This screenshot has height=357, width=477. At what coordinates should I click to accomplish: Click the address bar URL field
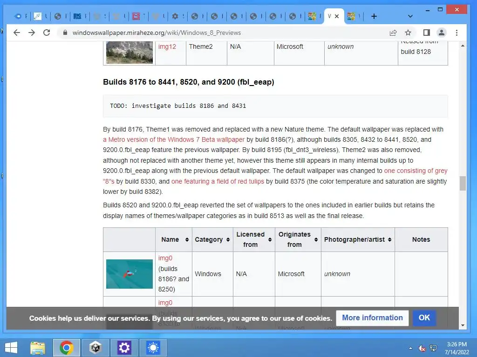[225, 33]
